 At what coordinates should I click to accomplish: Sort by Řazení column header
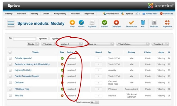tap(99, 52)
